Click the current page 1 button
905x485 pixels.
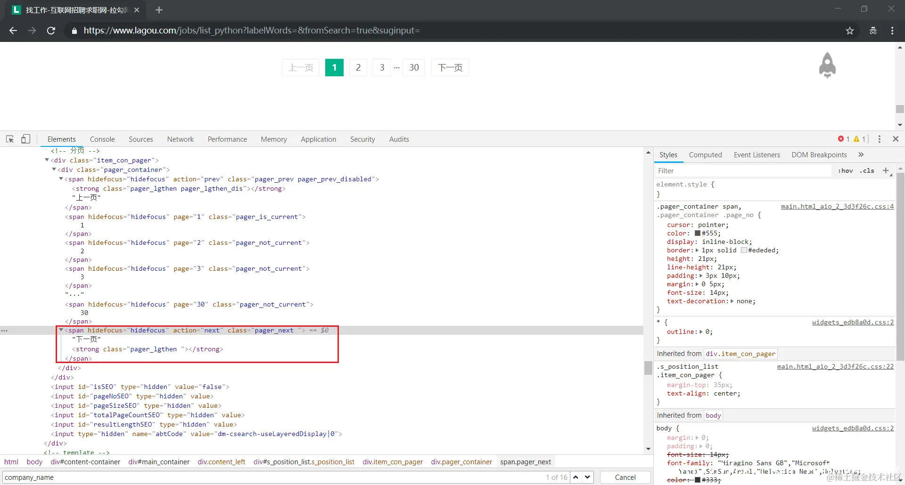coord(334,67)
